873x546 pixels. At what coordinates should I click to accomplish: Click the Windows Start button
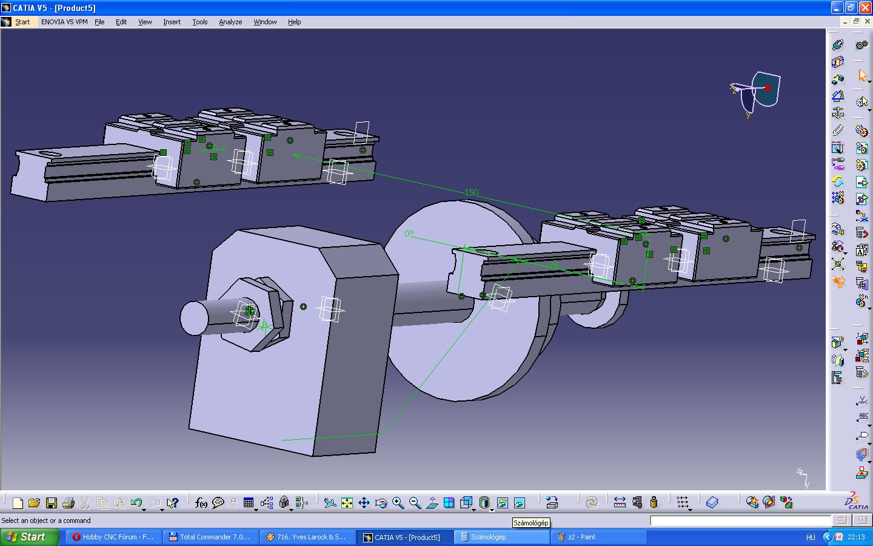click(x=30, y=537)
